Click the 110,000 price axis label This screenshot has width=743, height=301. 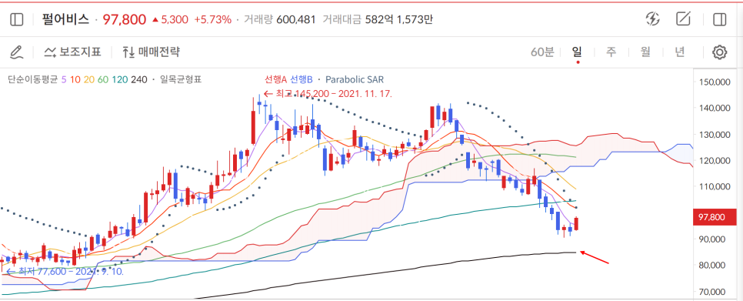(715, 187)
